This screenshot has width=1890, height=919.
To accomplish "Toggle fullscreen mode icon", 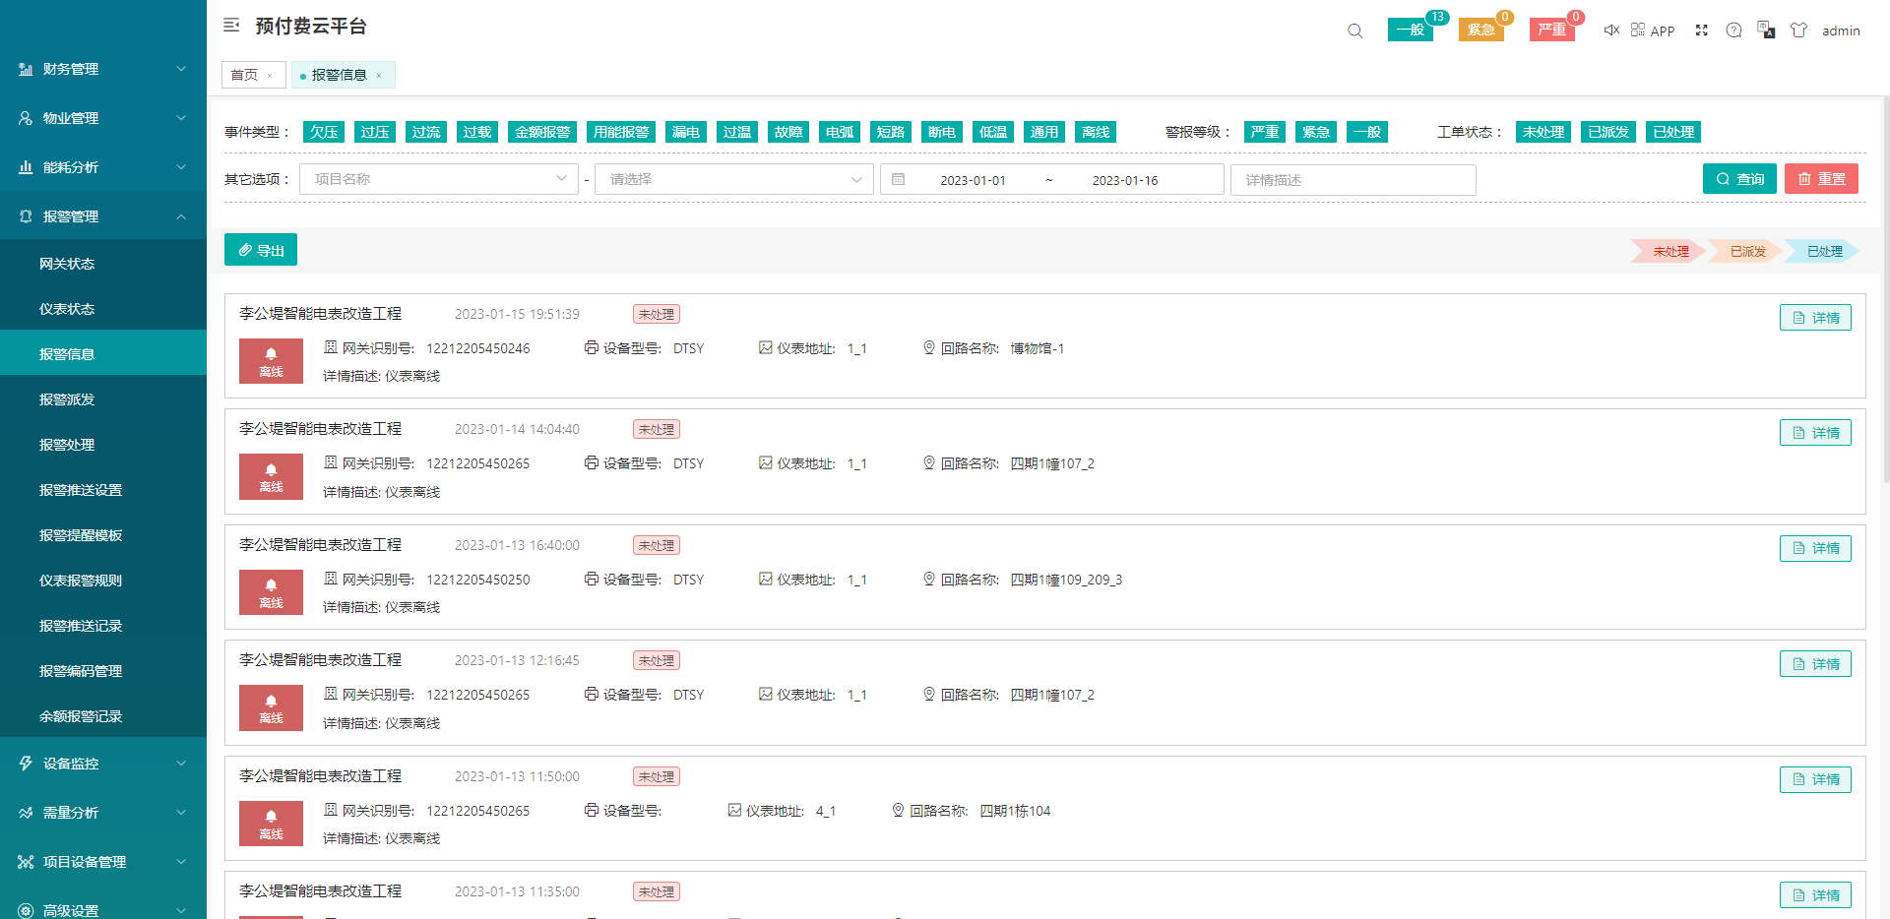I will tap(1701, 31).
